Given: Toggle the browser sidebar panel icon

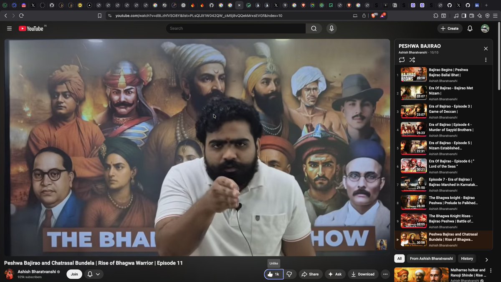Looking at the screenshot, I should click(x=463, y=15).
